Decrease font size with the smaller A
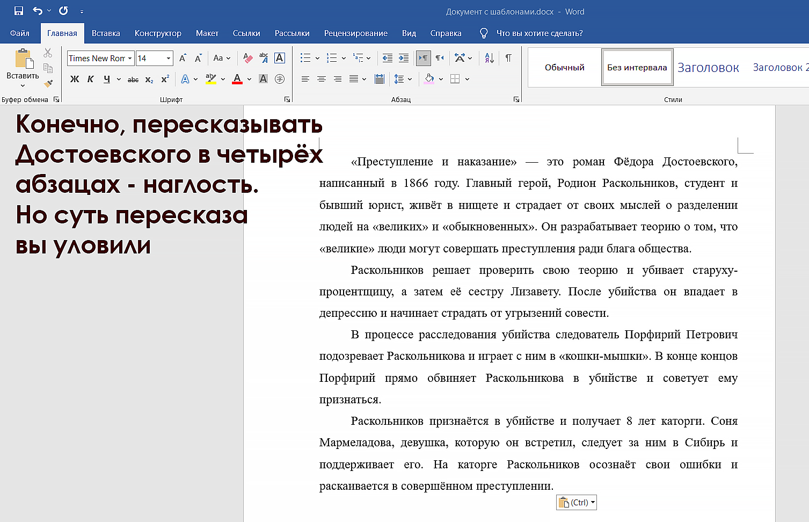This screenshot has height=522, width=809. (x=198, y=58)
